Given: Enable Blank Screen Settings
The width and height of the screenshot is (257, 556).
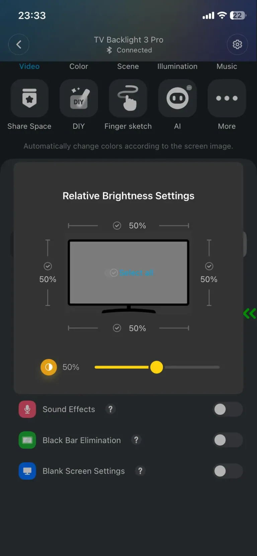Looking at the screenshot, I should (228, 471).
